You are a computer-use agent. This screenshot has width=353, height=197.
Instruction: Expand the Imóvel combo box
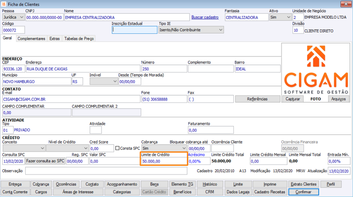pos(104,81)
